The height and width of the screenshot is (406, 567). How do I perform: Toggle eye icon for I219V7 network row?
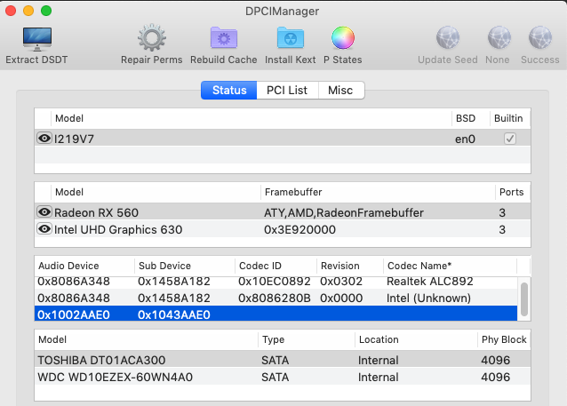click(44, 138)
